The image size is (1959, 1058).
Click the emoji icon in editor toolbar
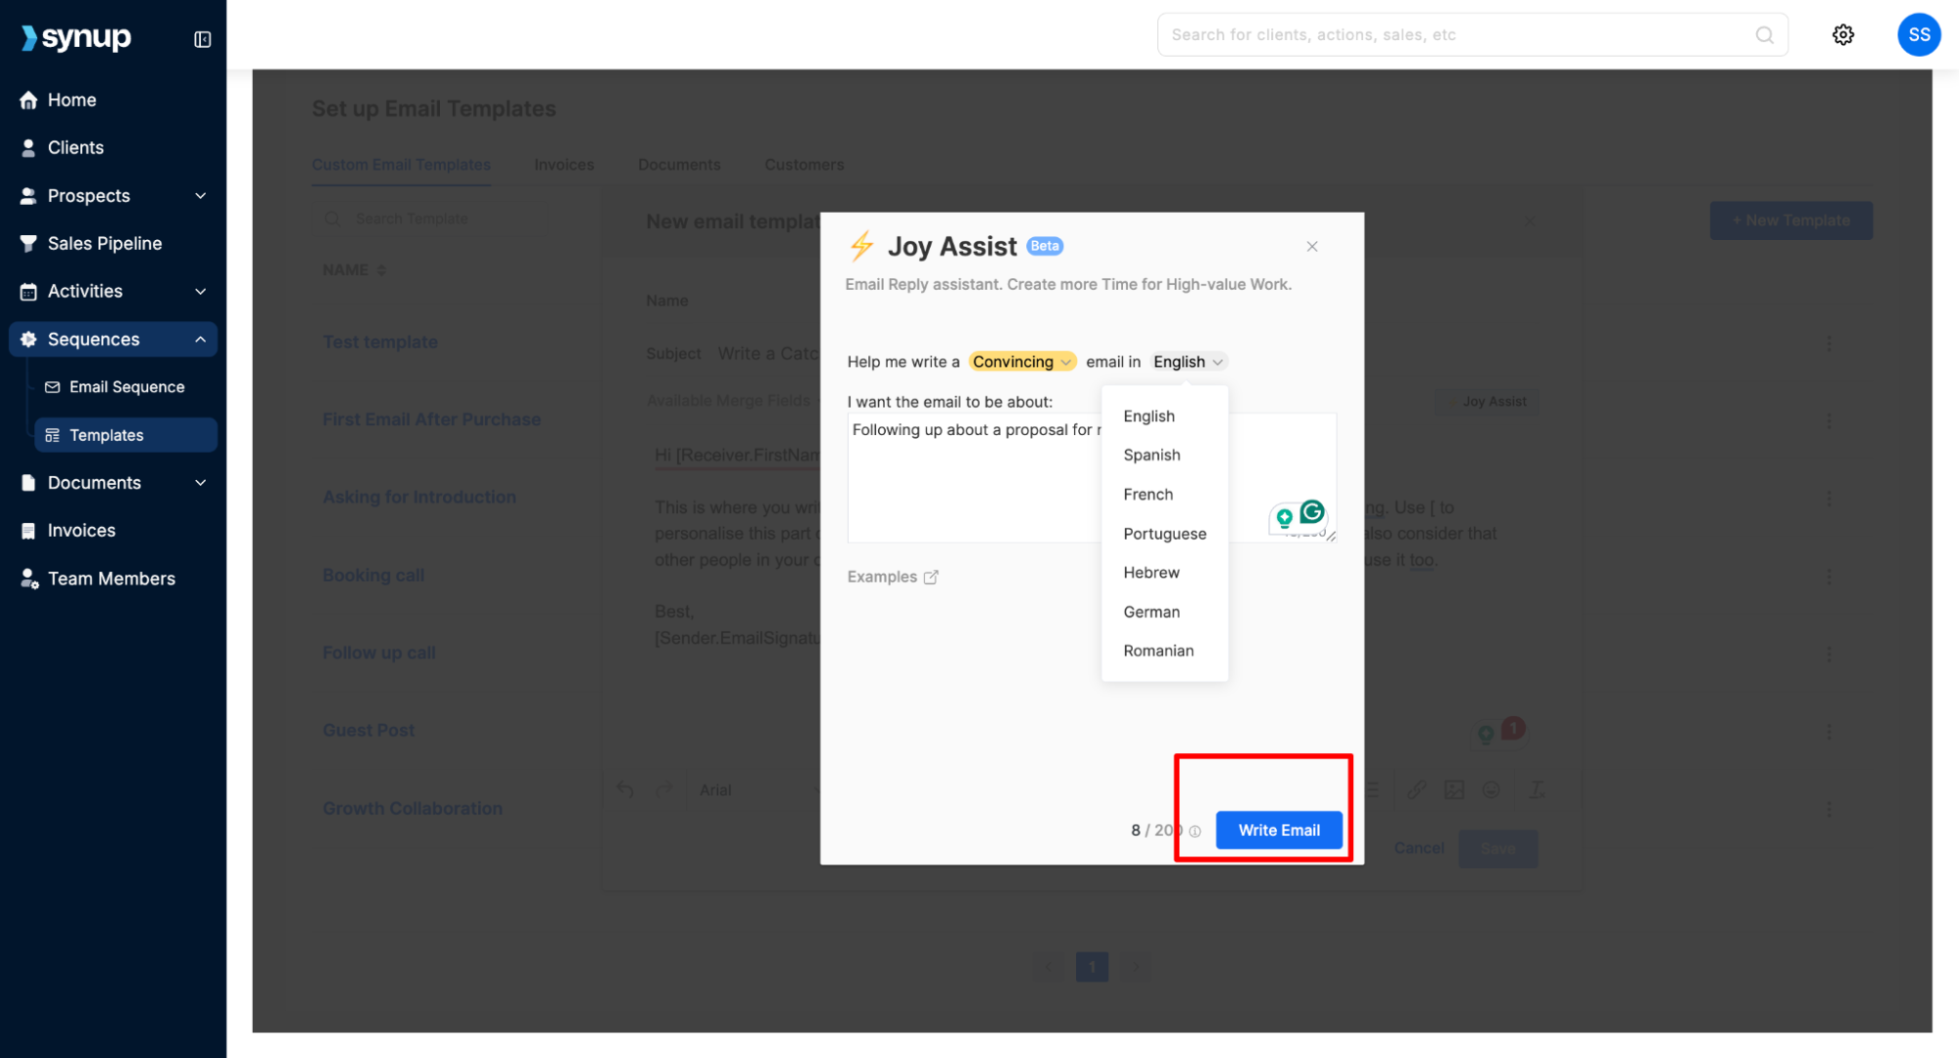[x=1491, y=790]
